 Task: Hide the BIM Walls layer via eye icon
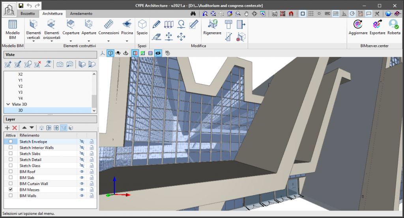point(82,196)
